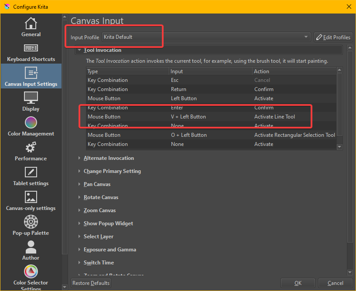This screenshot has height=291, width=356.
Task: Select the Color Management icon
Action: (x=31, y=122)
